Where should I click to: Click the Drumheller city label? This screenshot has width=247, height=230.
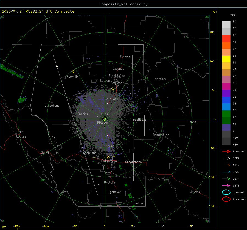click(x=161, y=135)
